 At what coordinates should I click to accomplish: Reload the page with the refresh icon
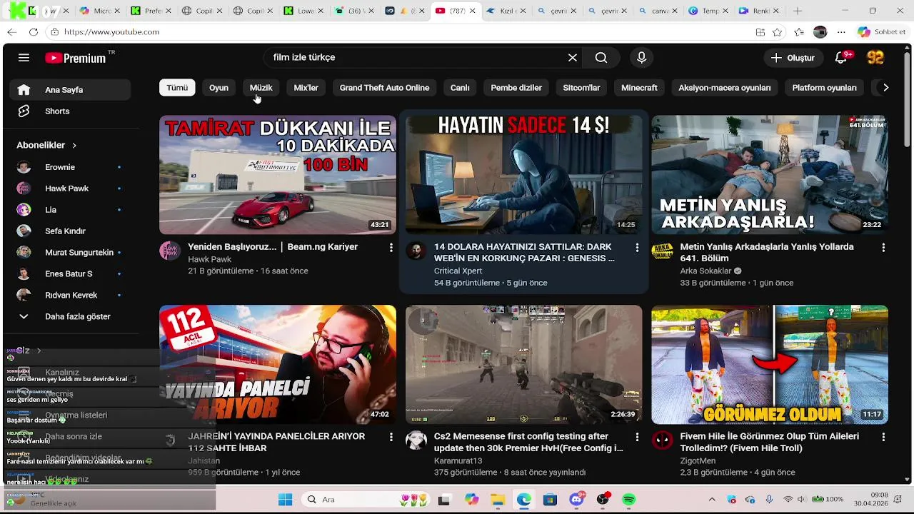pos(34,32)
